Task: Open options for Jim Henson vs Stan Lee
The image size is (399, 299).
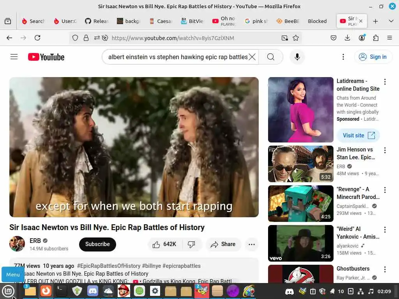Action: pos(385,150)
